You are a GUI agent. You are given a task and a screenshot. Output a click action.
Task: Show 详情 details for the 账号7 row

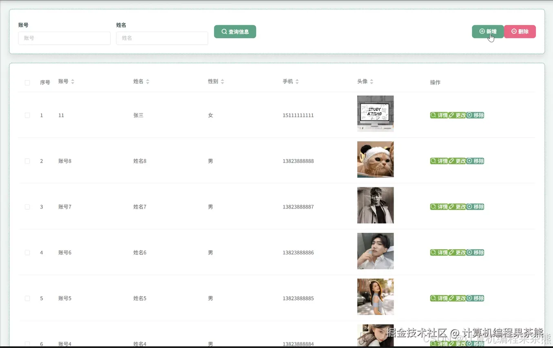pyautogui.click(x=439, y=207)
